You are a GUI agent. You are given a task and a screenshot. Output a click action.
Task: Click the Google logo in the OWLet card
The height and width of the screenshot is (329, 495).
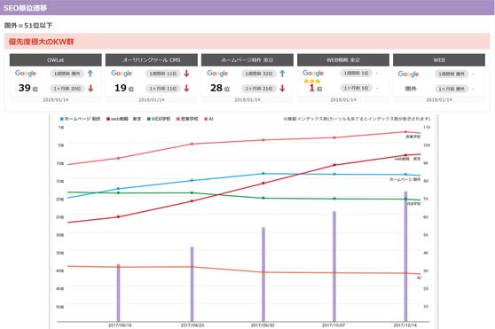(x=26, y=74)
